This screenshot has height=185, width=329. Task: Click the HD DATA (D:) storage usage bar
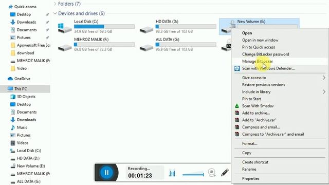click(x=186, y=26)
